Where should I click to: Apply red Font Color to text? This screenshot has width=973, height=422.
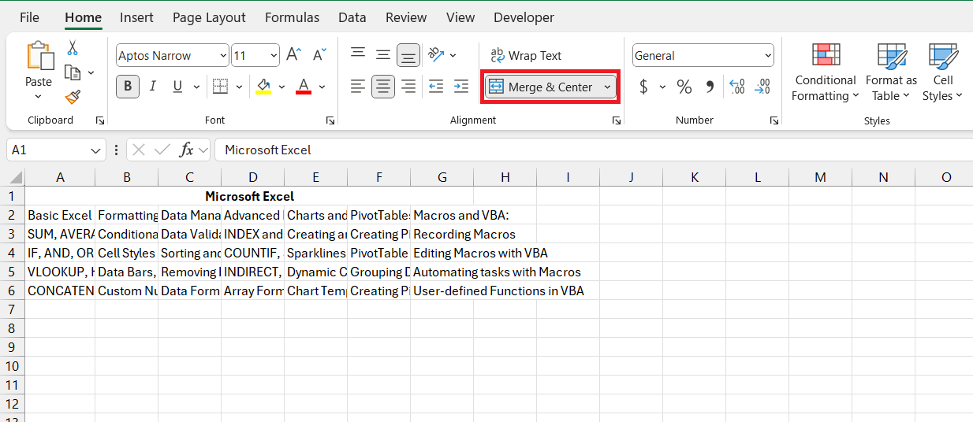click(x=304, y=87)
